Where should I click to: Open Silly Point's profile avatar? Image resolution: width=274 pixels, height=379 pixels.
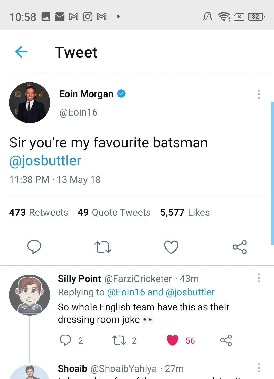(x=30, y=295)
